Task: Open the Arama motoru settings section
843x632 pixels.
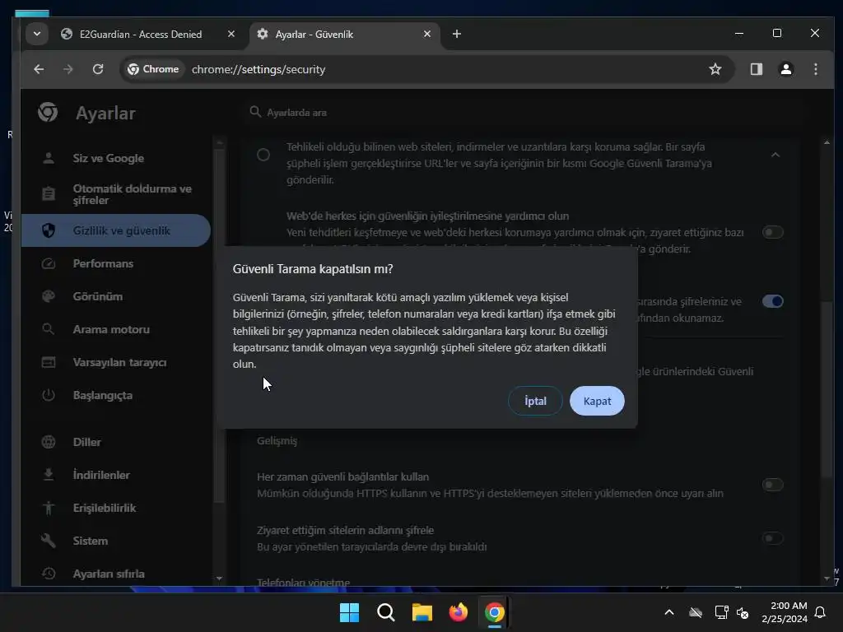Action: tap(115, 329)
